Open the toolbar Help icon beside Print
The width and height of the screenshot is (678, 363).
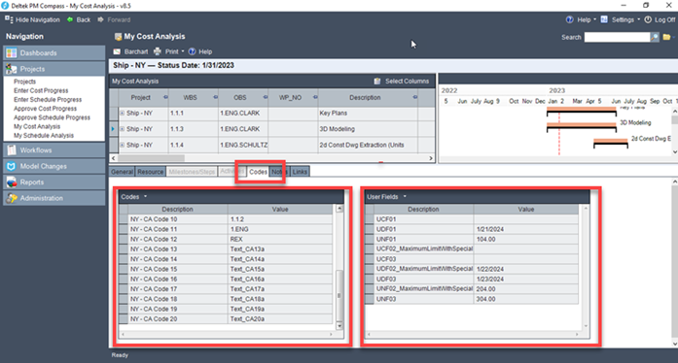tap(192, 51)
